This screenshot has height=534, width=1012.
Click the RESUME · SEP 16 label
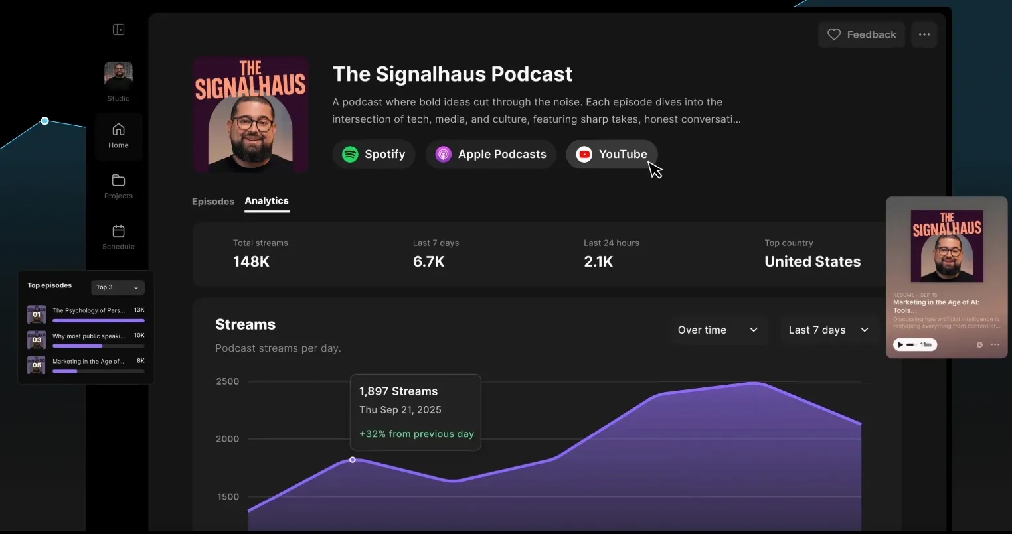915,295
